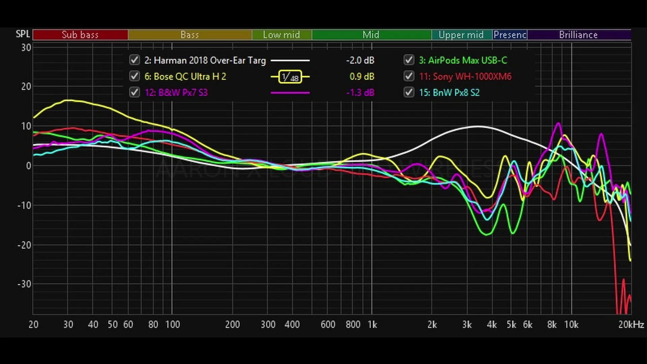Toggle the B&W Px7 S3 trace checkbox
647x364 pixels.
(x=134, y=92)
